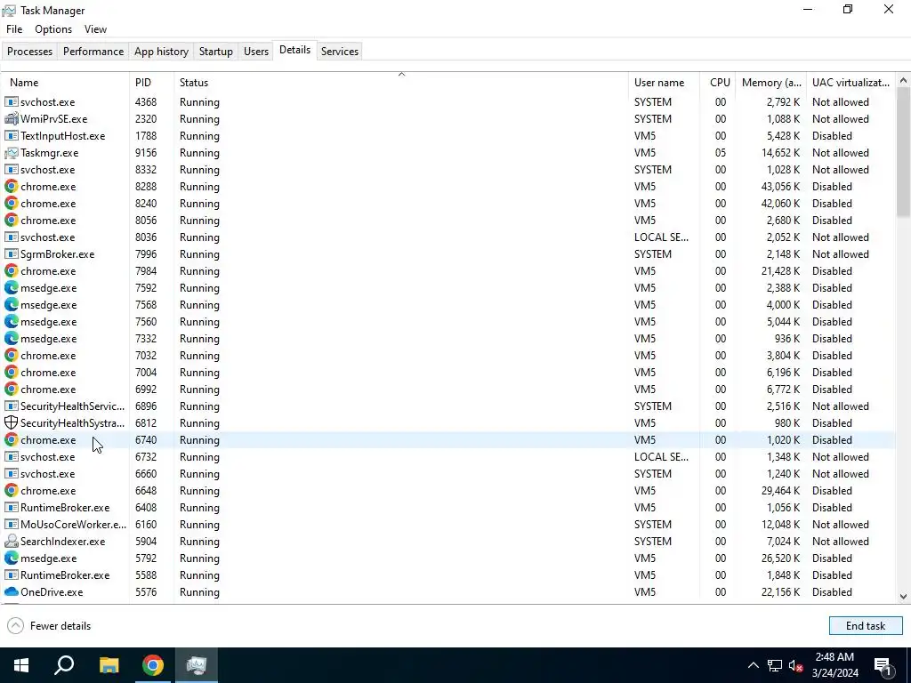Image resolution: width=911 pixels, height=683 pixels.
Task: Click the Taskmgr.exe process icon
Action: click(x=11, y=153)
